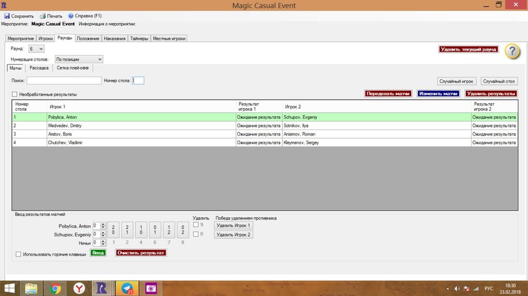Switch to the Положение tab
The width and height of the screenshot is (528, 296).
point(88,39)
